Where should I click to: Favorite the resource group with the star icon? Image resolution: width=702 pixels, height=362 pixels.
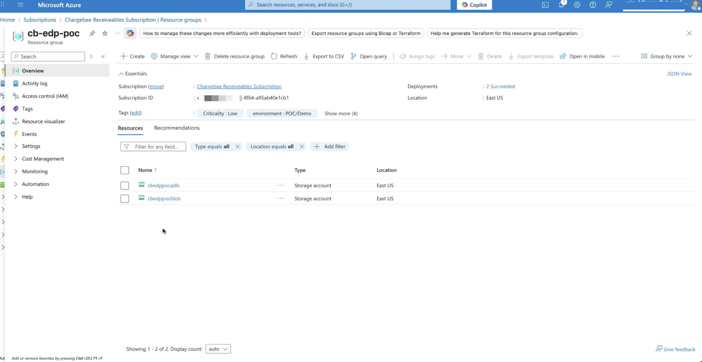pos(105,33)
